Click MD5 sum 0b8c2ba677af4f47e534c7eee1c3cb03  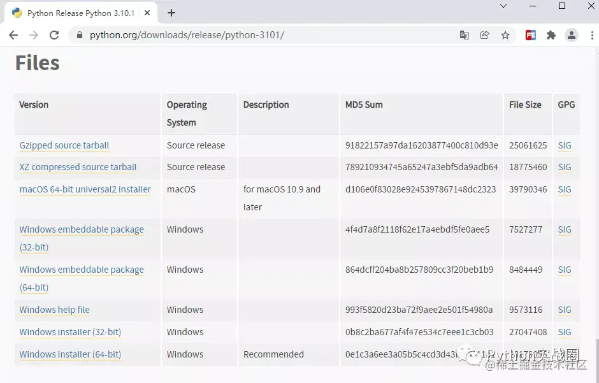click(419, 332)
